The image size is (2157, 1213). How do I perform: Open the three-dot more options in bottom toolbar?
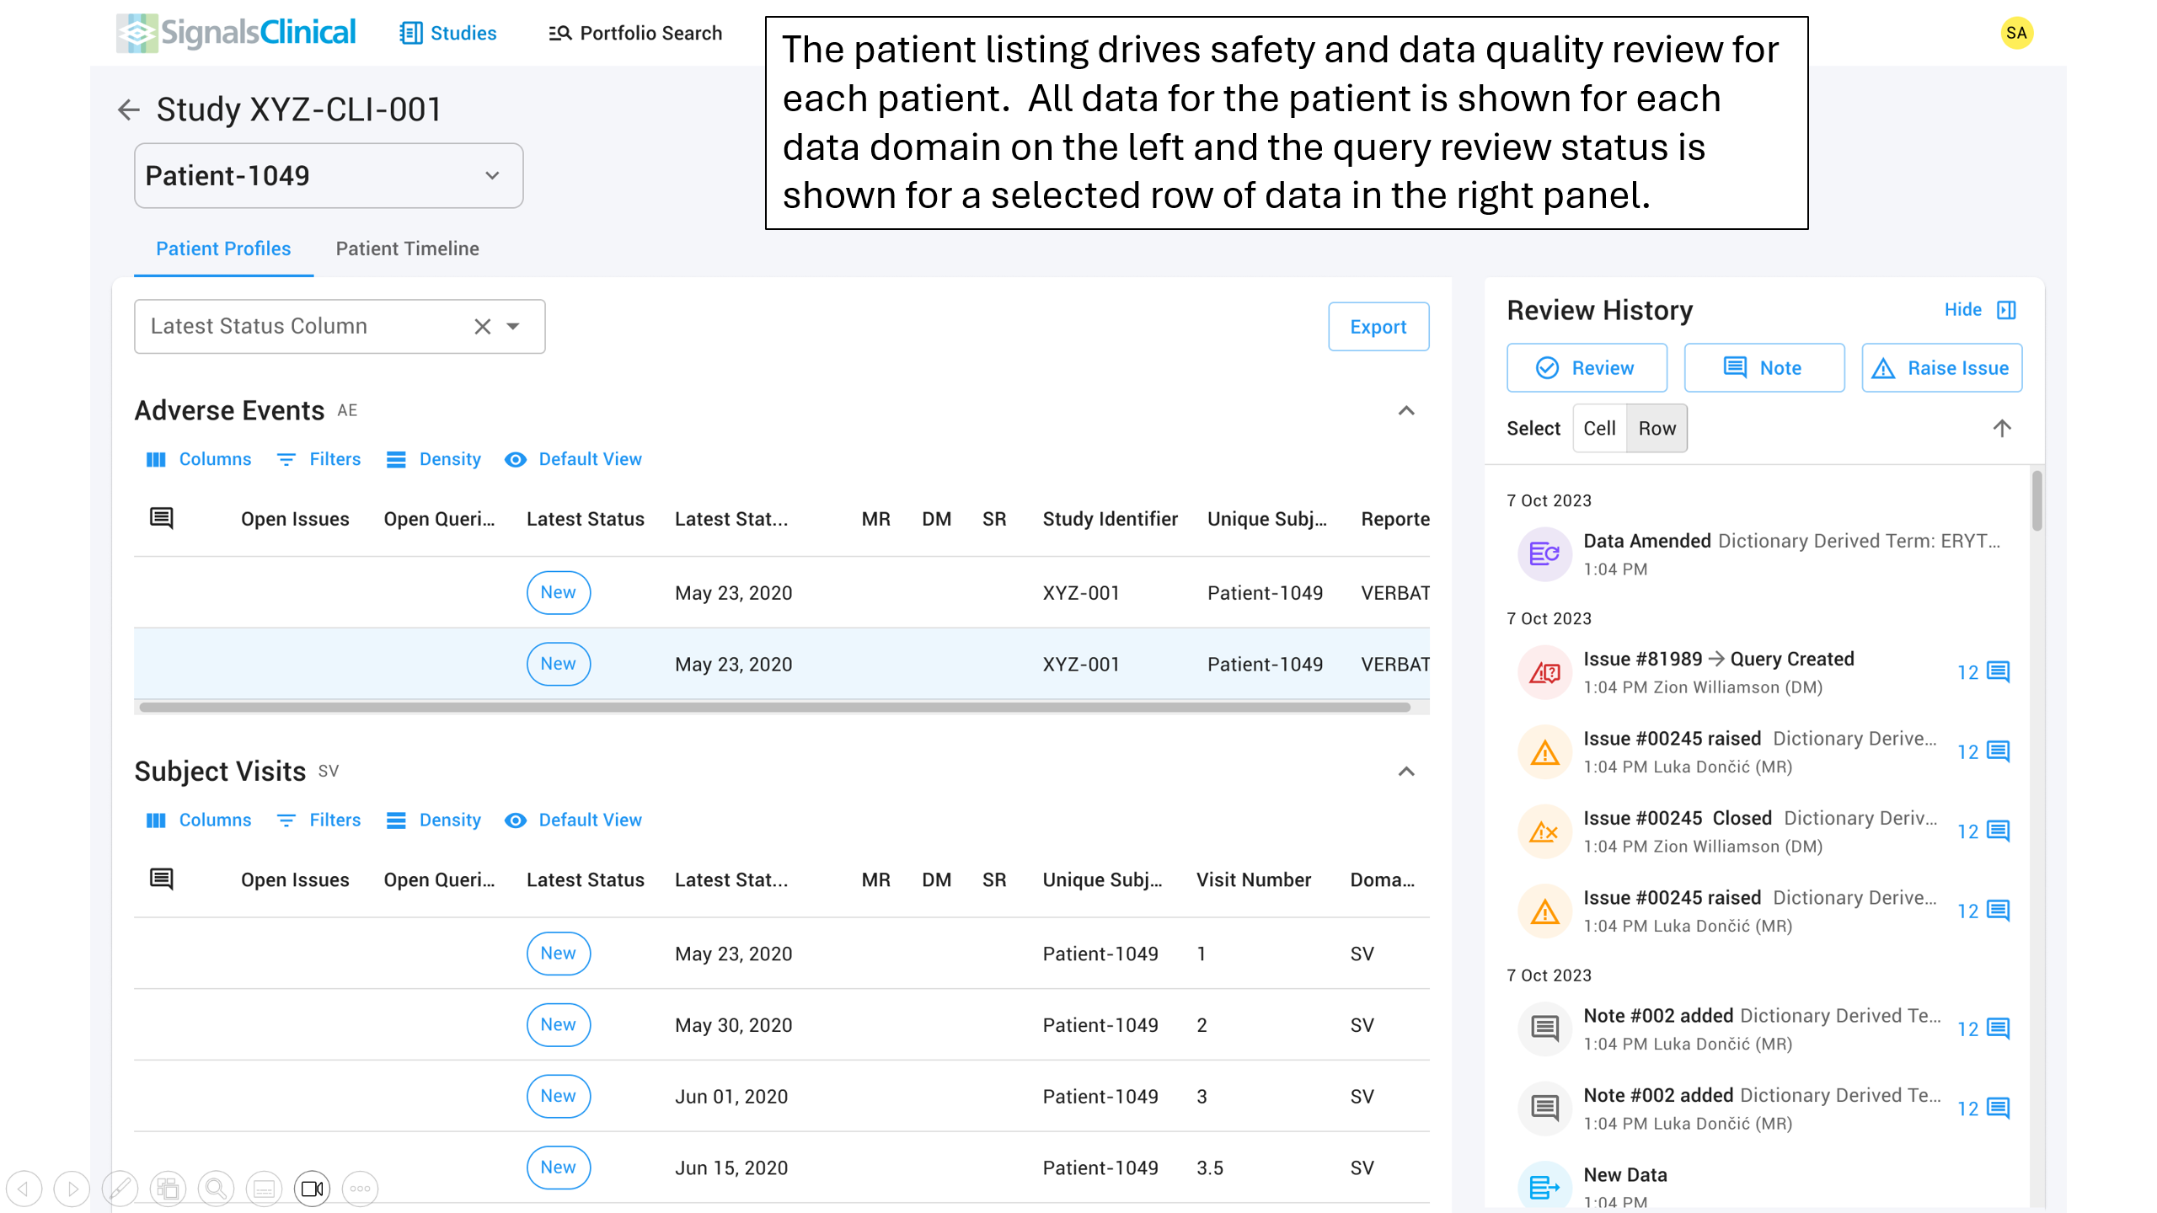pos(361,1189)
